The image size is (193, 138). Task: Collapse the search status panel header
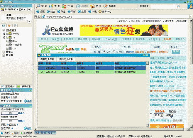pos(30,90)
